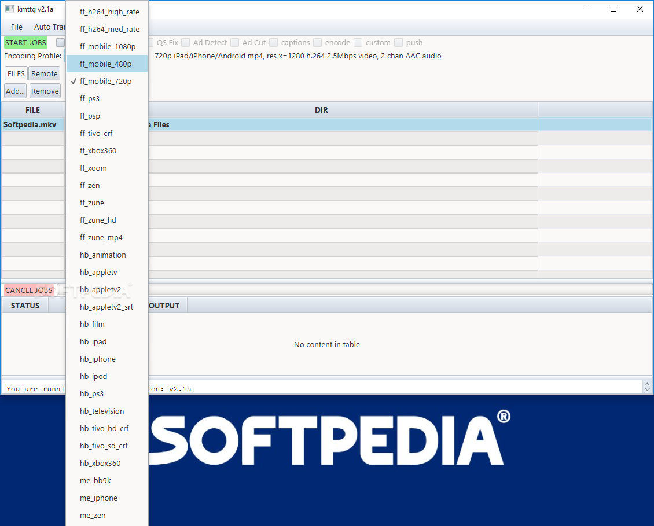Viewport: 654px width, 526px height.
Task: Choose hb_appletv2 profile
Action: (107, 290)
